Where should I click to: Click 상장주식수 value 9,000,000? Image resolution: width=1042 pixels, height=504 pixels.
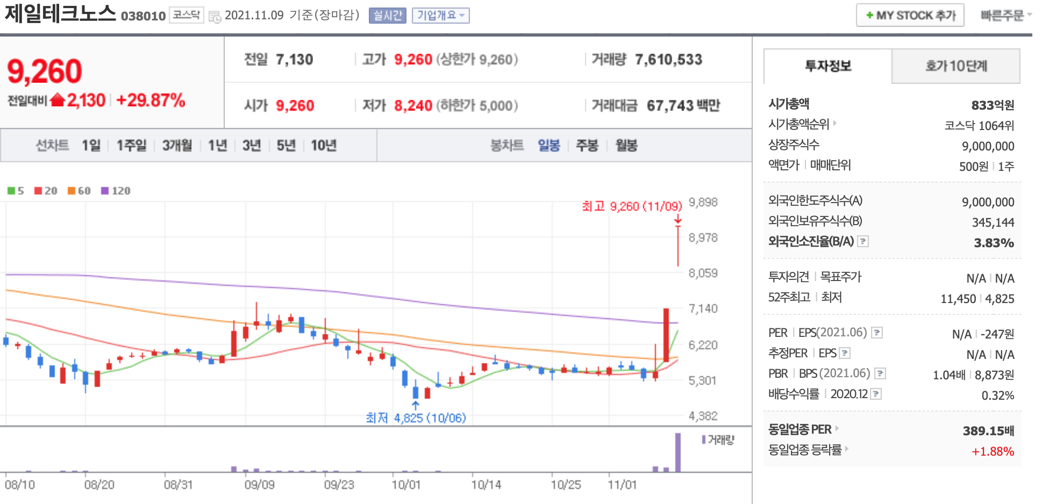(988, 146)
